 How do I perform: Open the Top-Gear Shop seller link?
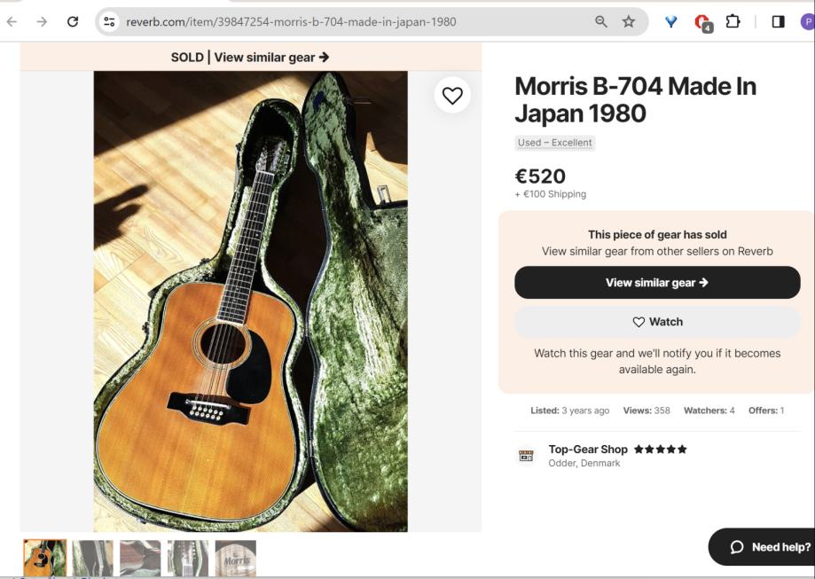tap(588, 449)
